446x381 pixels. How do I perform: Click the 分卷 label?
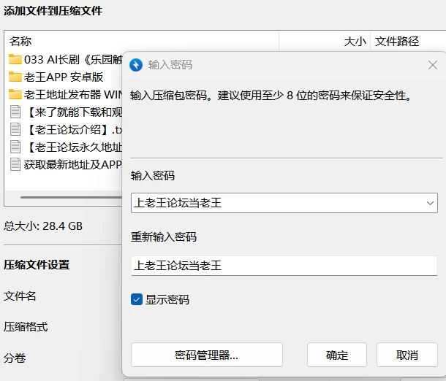15,358
